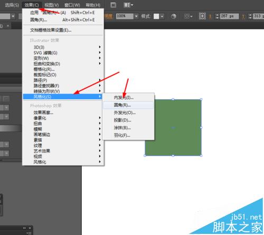
Task: Choose 外发光(O)... in the submenu
Action: (128, 112)
